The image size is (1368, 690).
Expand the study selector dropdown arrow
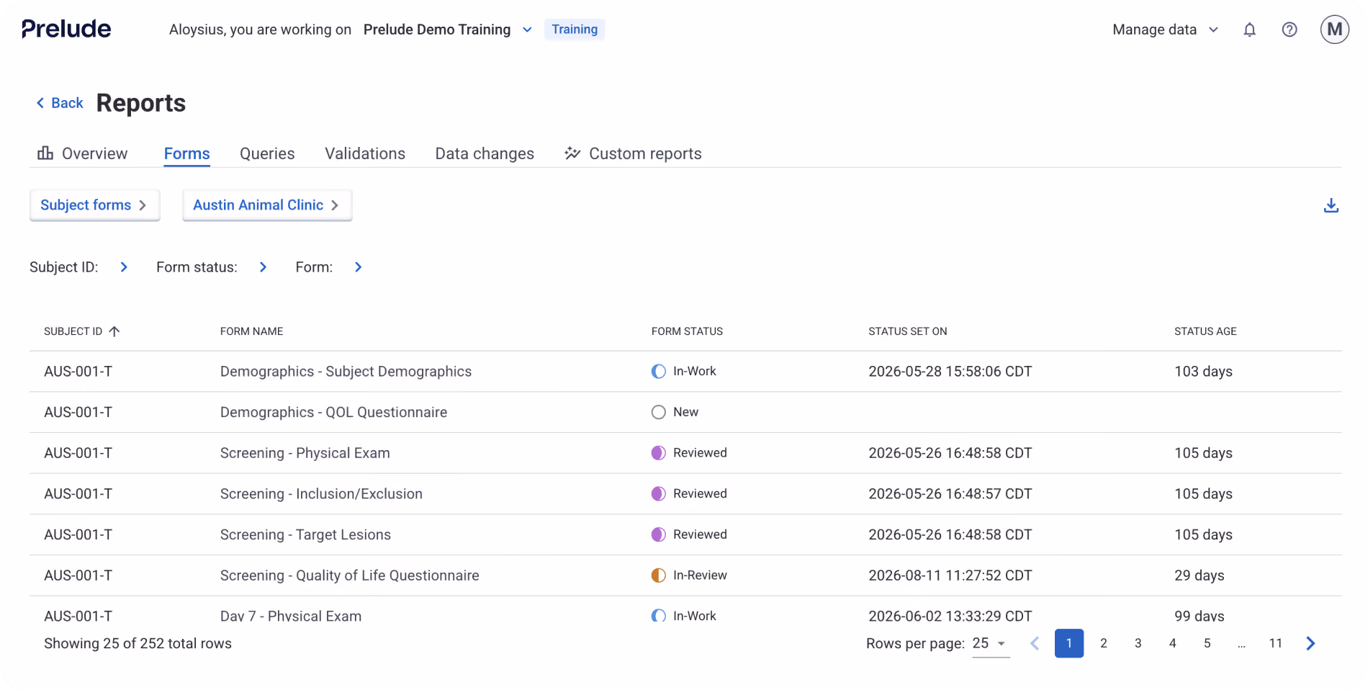pos(527,30)
